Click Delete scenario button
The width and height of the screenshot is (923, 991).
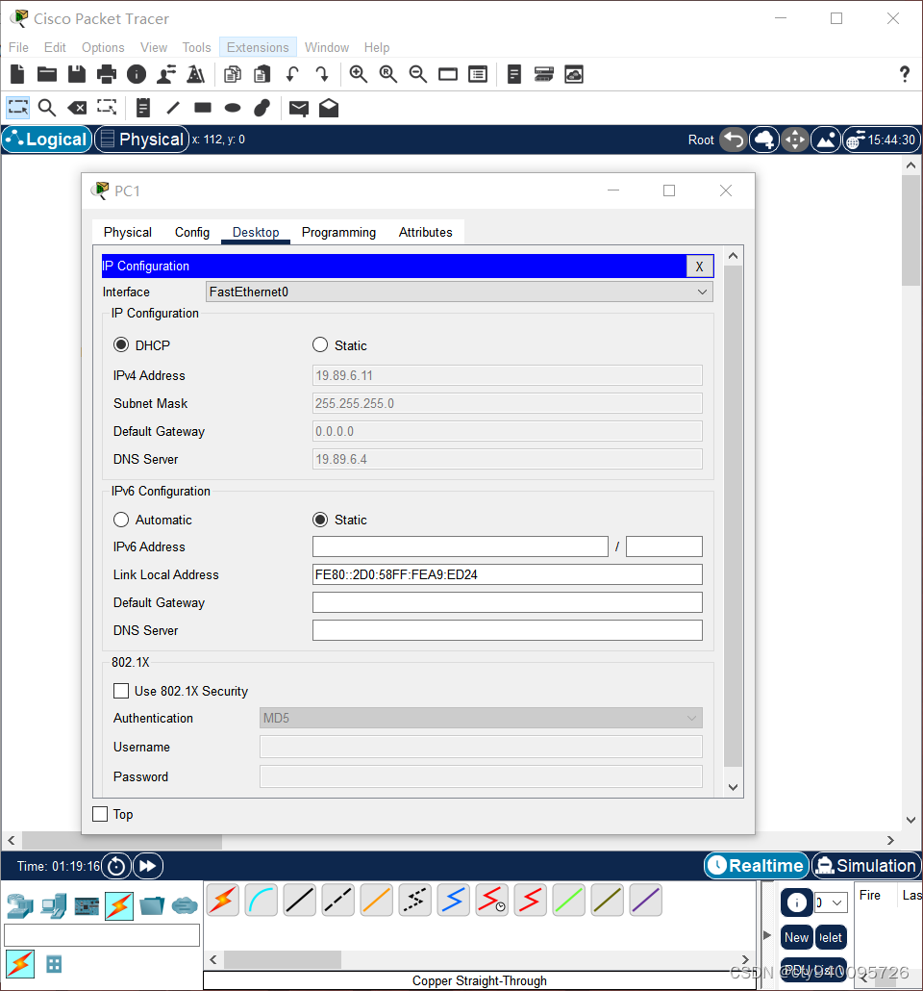pos(830,937)
